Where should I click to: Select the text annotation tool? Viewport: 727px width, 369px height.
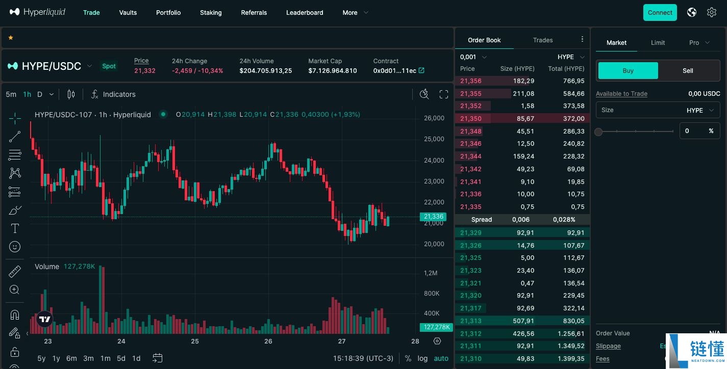pyautogui.click(x=15, y=228)
